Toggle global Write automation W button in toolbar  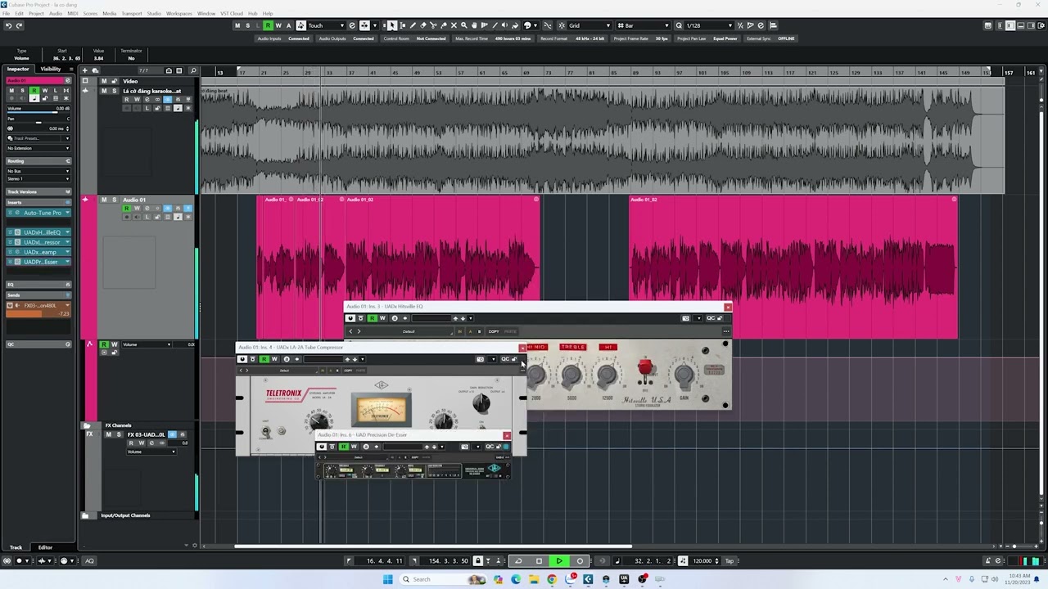(x=278, y=25)
